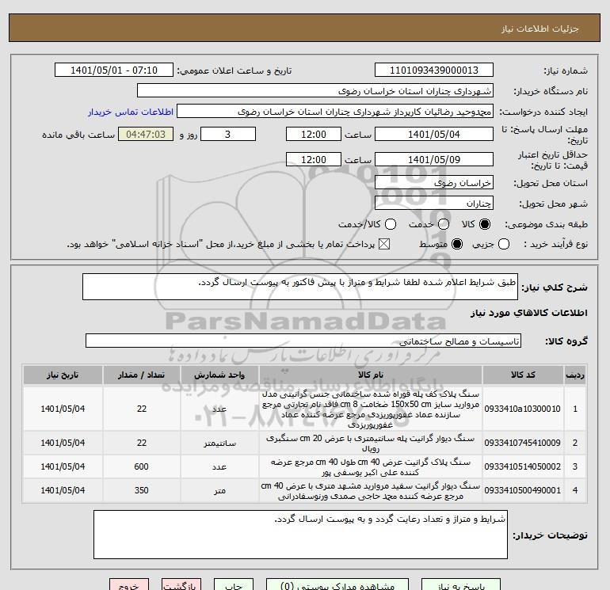Screen dimensions: 610x590
Task: Click product code 0933410a10300010
Action: pyautogui.click(x=523, y=409)
